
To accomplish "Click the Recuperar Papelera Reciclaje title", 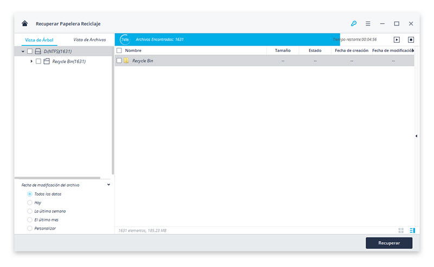I will coord(68,24).
